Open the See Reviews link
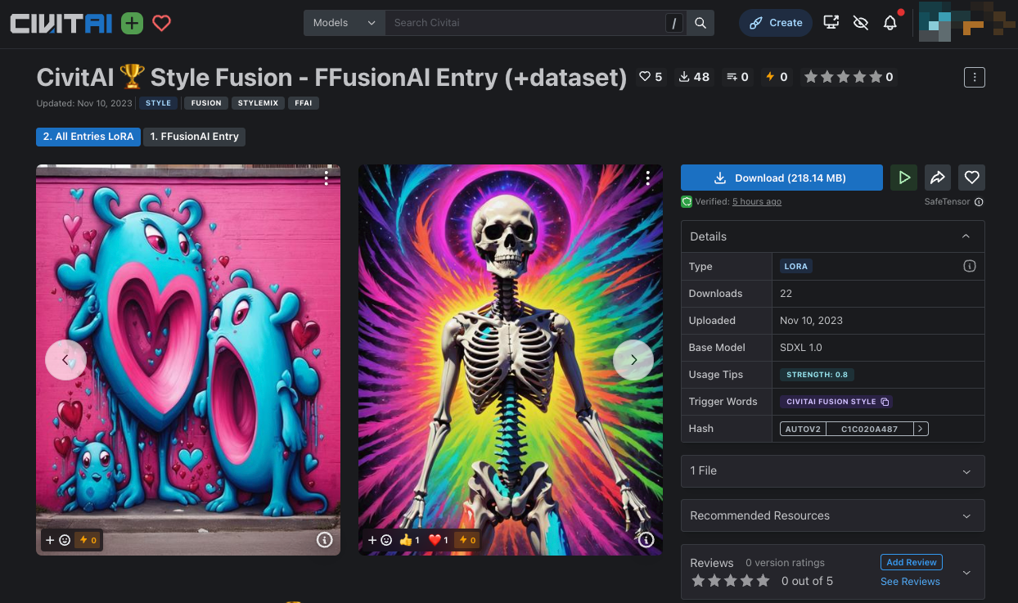The image size is (1018, 603). click(910, 582)
